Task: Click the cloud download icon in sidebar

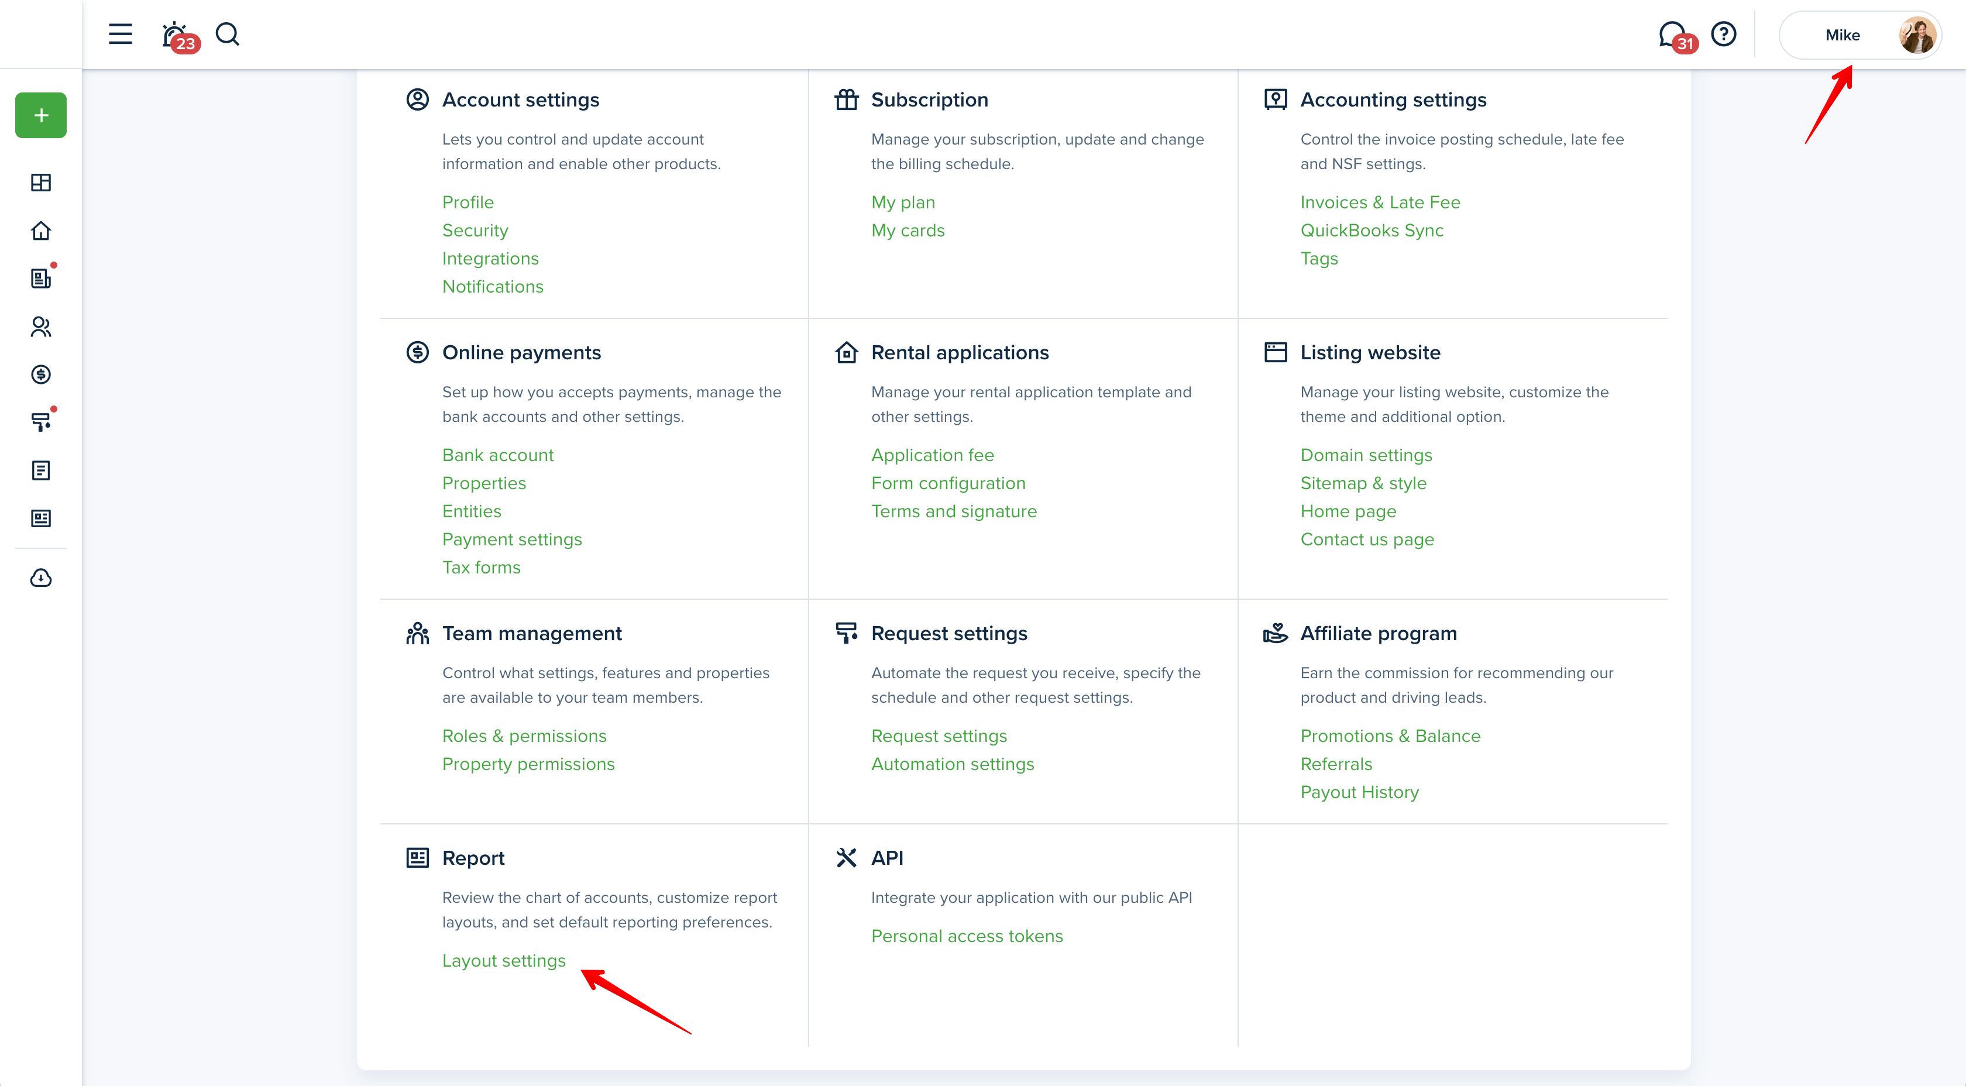Action: click(x=41, y=578)
